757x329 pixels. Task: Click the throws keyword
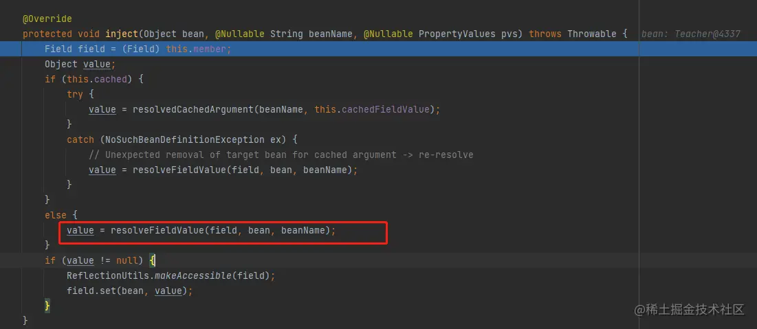[545, 34]
